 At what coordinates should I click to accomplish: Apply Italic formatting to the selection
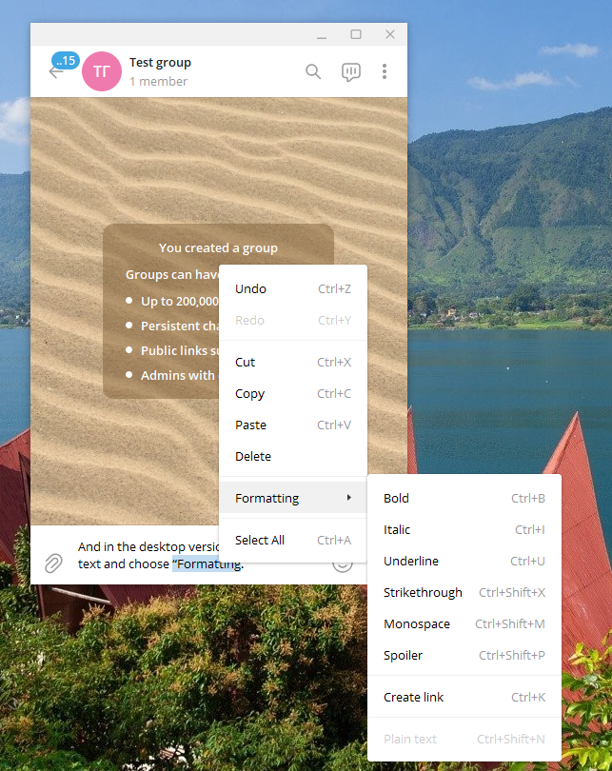464,529
